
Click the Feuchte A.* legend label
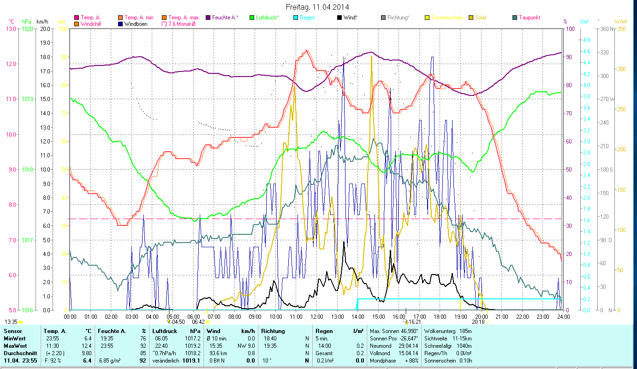[225, 18]
